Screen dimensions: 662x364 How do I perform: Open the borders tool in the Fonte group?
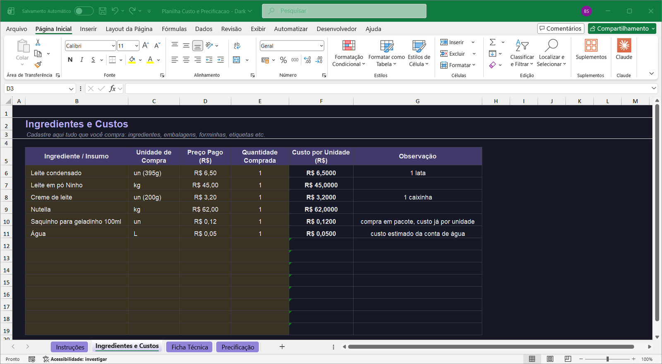tap(112, 60)
